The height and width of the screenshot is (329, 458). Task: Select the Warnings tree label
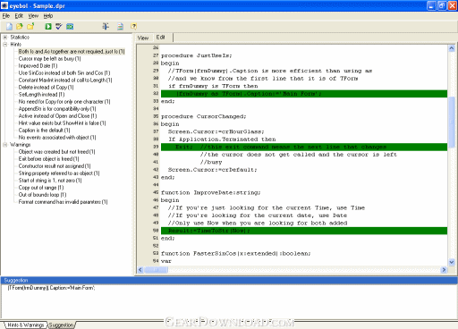pyautogui.click(x=21, y=145)
